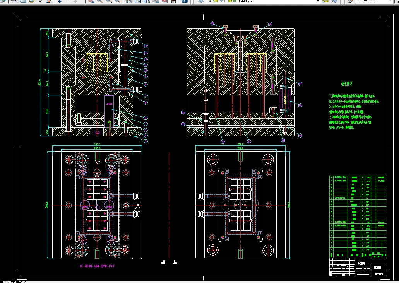Click the Undo arrow icon

pyautogui.click(x=60, y=1)
